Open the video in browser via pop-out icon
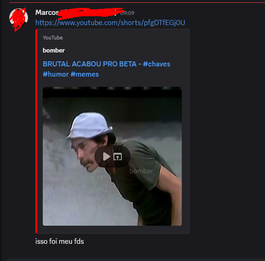Screen dimensions: 265x261 pos(118,157)
